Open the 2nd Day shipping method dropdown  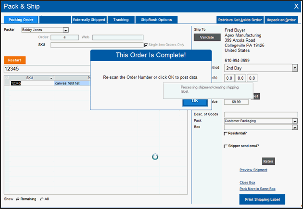pos(294,68)
